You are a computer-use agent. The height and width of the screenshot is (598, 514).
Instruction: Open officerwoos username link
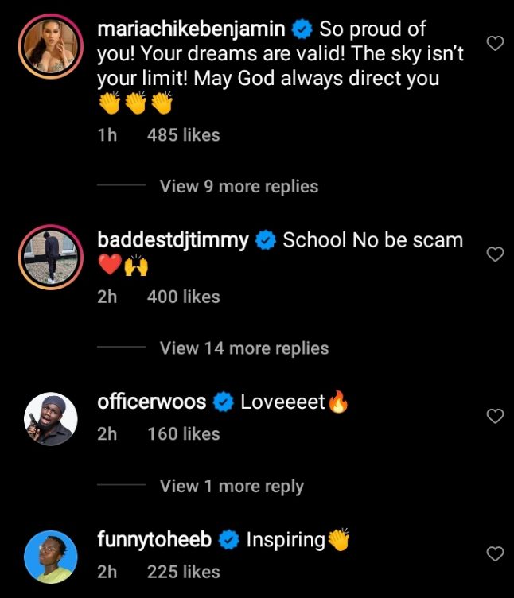pyautogui.click(x=151, y=402)
